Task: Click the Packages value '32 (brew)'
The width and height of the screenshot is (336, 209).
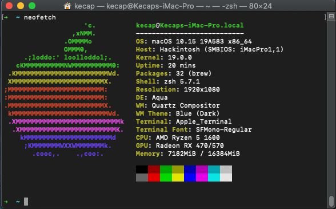Action: click(194, 73)
